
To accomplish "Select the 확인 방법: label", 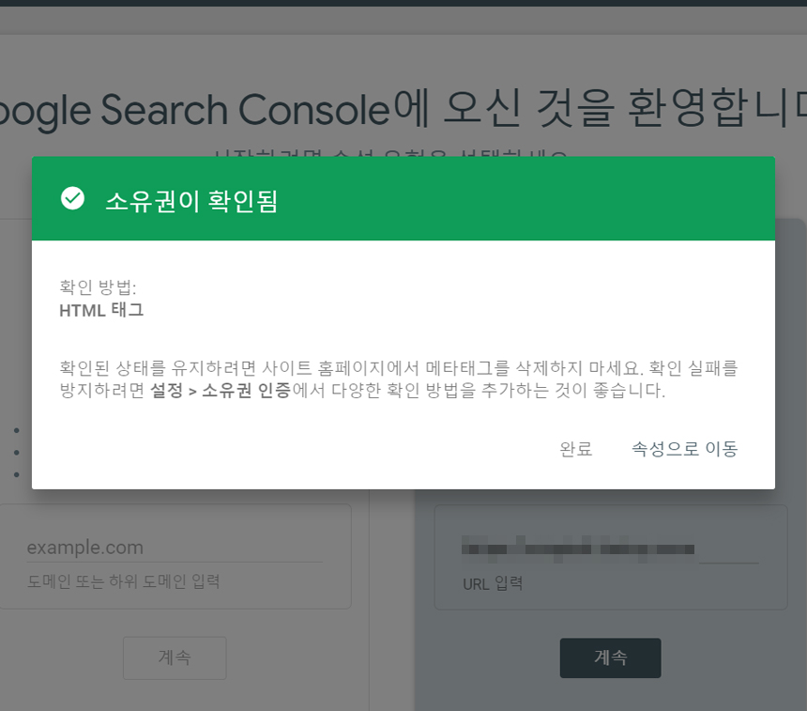I will [x=98, y=287].
